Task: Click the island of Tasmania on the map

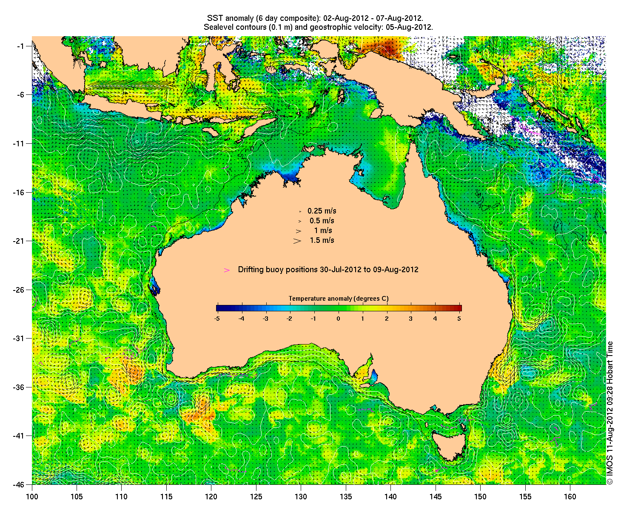Action: click(x=450, y=445)
